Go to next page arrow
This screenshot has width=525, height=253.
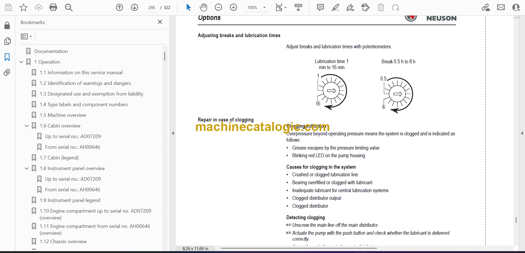134,7
